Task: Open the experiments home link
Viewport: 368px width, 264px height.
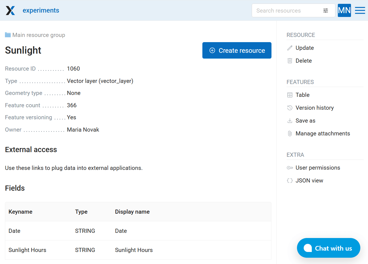Action: tap(41, 10)
